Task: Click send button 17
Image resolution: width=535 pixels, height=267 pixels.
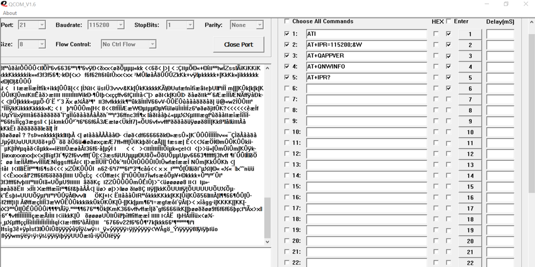Action: [x=470, y=208]
